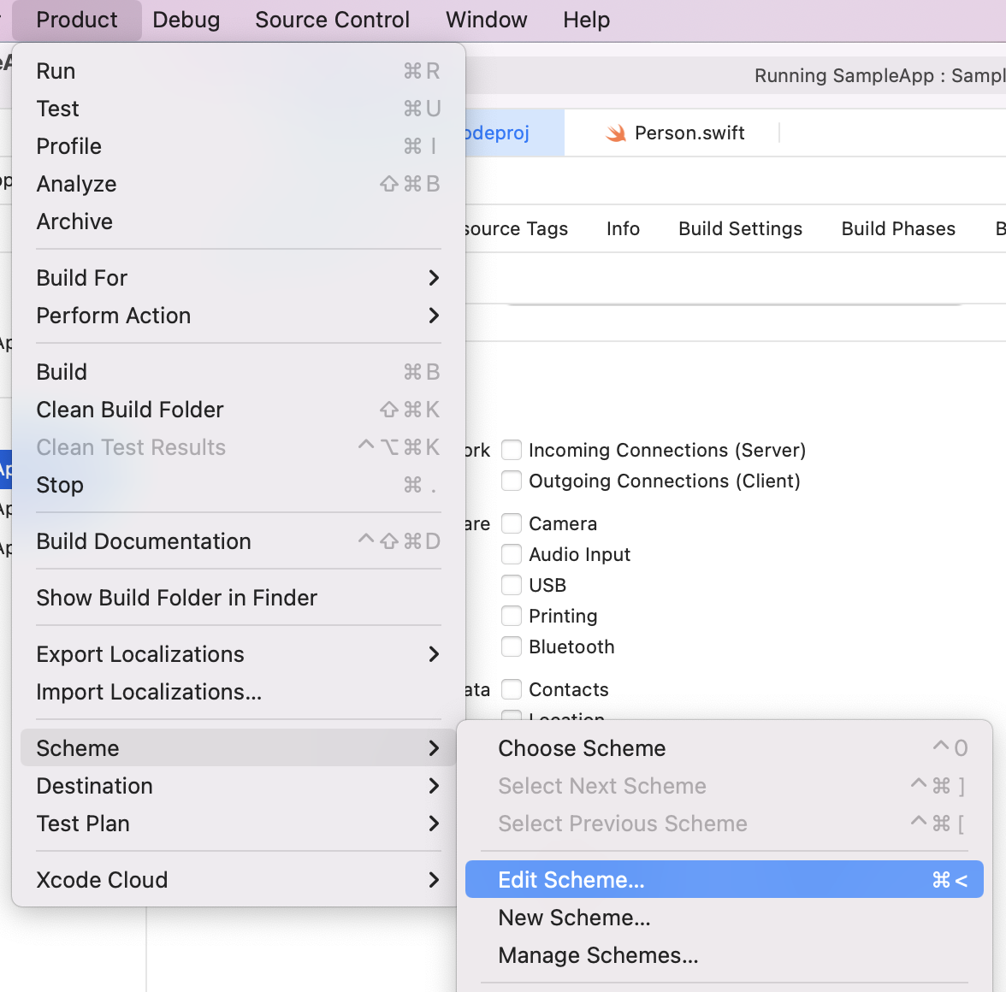Click the Swift icon on Person.swift tab
This screenshot has height=992, width=1006.
point(616,133)
